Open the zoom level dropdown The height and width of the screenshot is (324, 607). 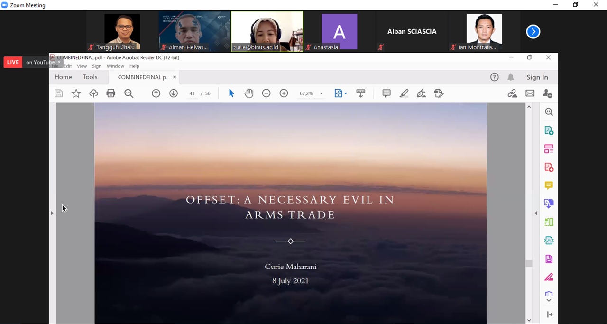pyautogui.click(x=321, y=93)
